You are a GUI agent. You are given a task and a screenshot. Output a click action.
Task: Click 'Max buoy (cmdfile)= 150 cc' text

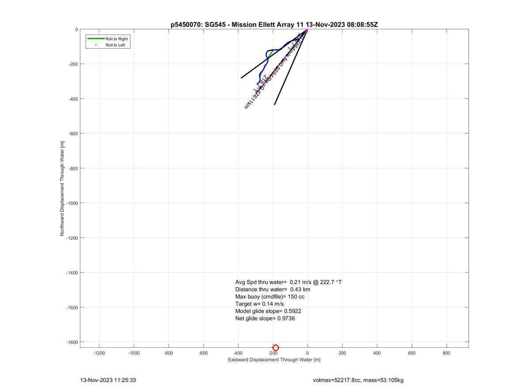click(x=270, y=296)
